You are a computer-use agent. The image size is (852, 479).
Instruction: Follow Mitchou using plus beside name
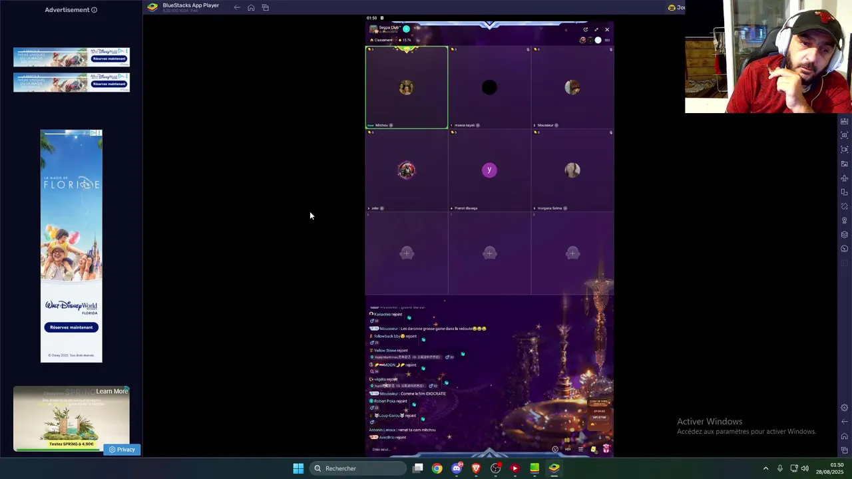(391, 125)
